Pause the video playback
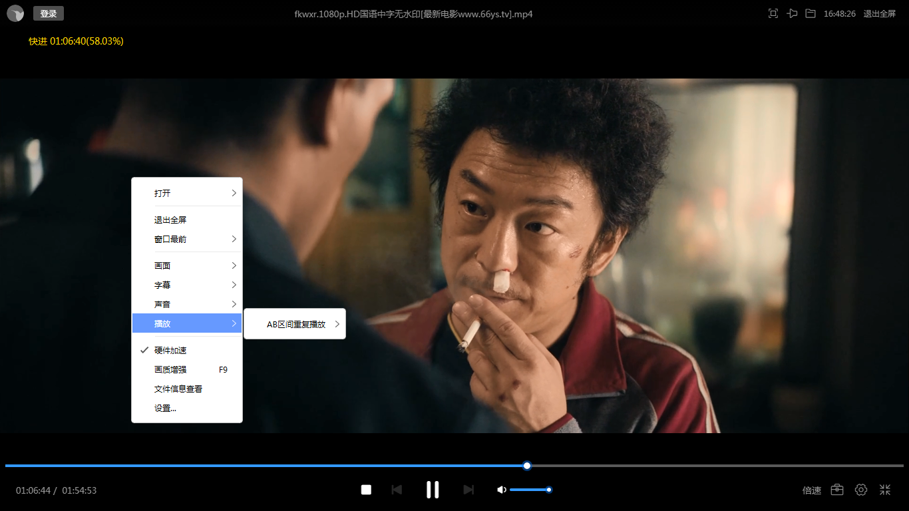The width and height of the screenshot is (909, 511). point(433,490)
